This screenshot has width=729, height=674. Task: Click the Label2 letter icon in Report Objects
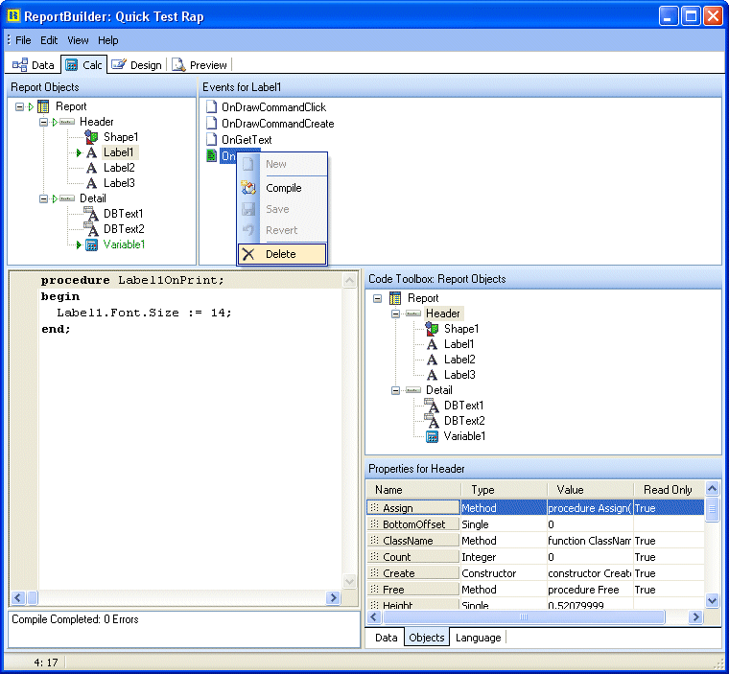91,168
